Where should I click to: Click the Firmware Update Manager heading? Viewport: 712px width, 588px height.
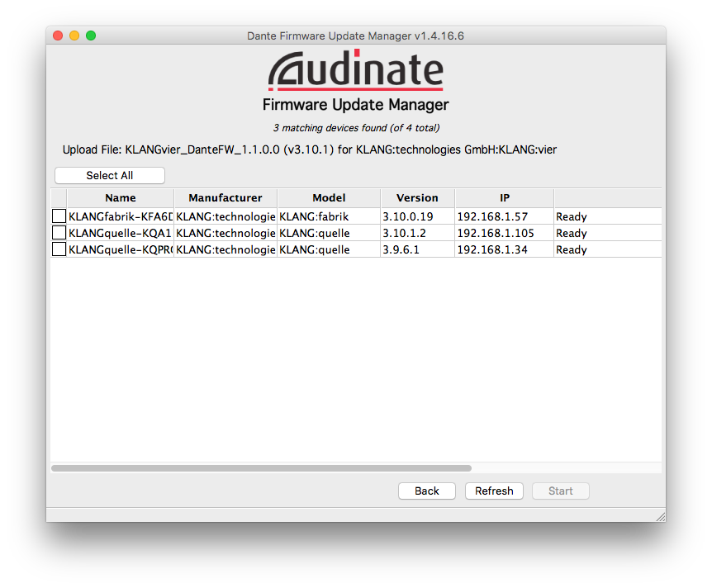click(355, 105)
